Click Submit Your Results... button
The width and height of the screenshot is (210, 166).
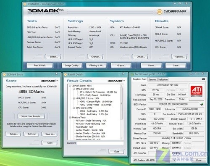(31, 116)
